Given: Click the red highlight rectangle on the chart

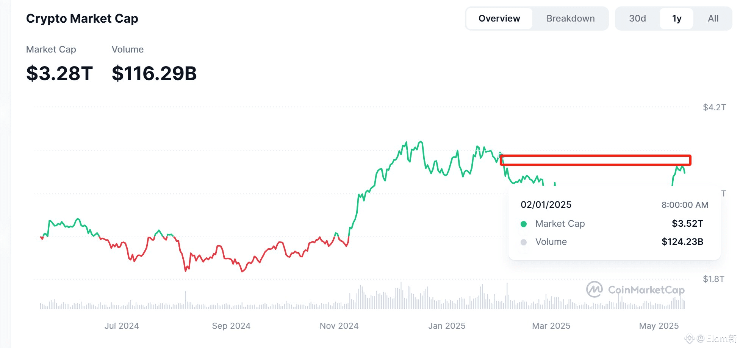Looking at the screenshot, I should (x=595, y=160).
